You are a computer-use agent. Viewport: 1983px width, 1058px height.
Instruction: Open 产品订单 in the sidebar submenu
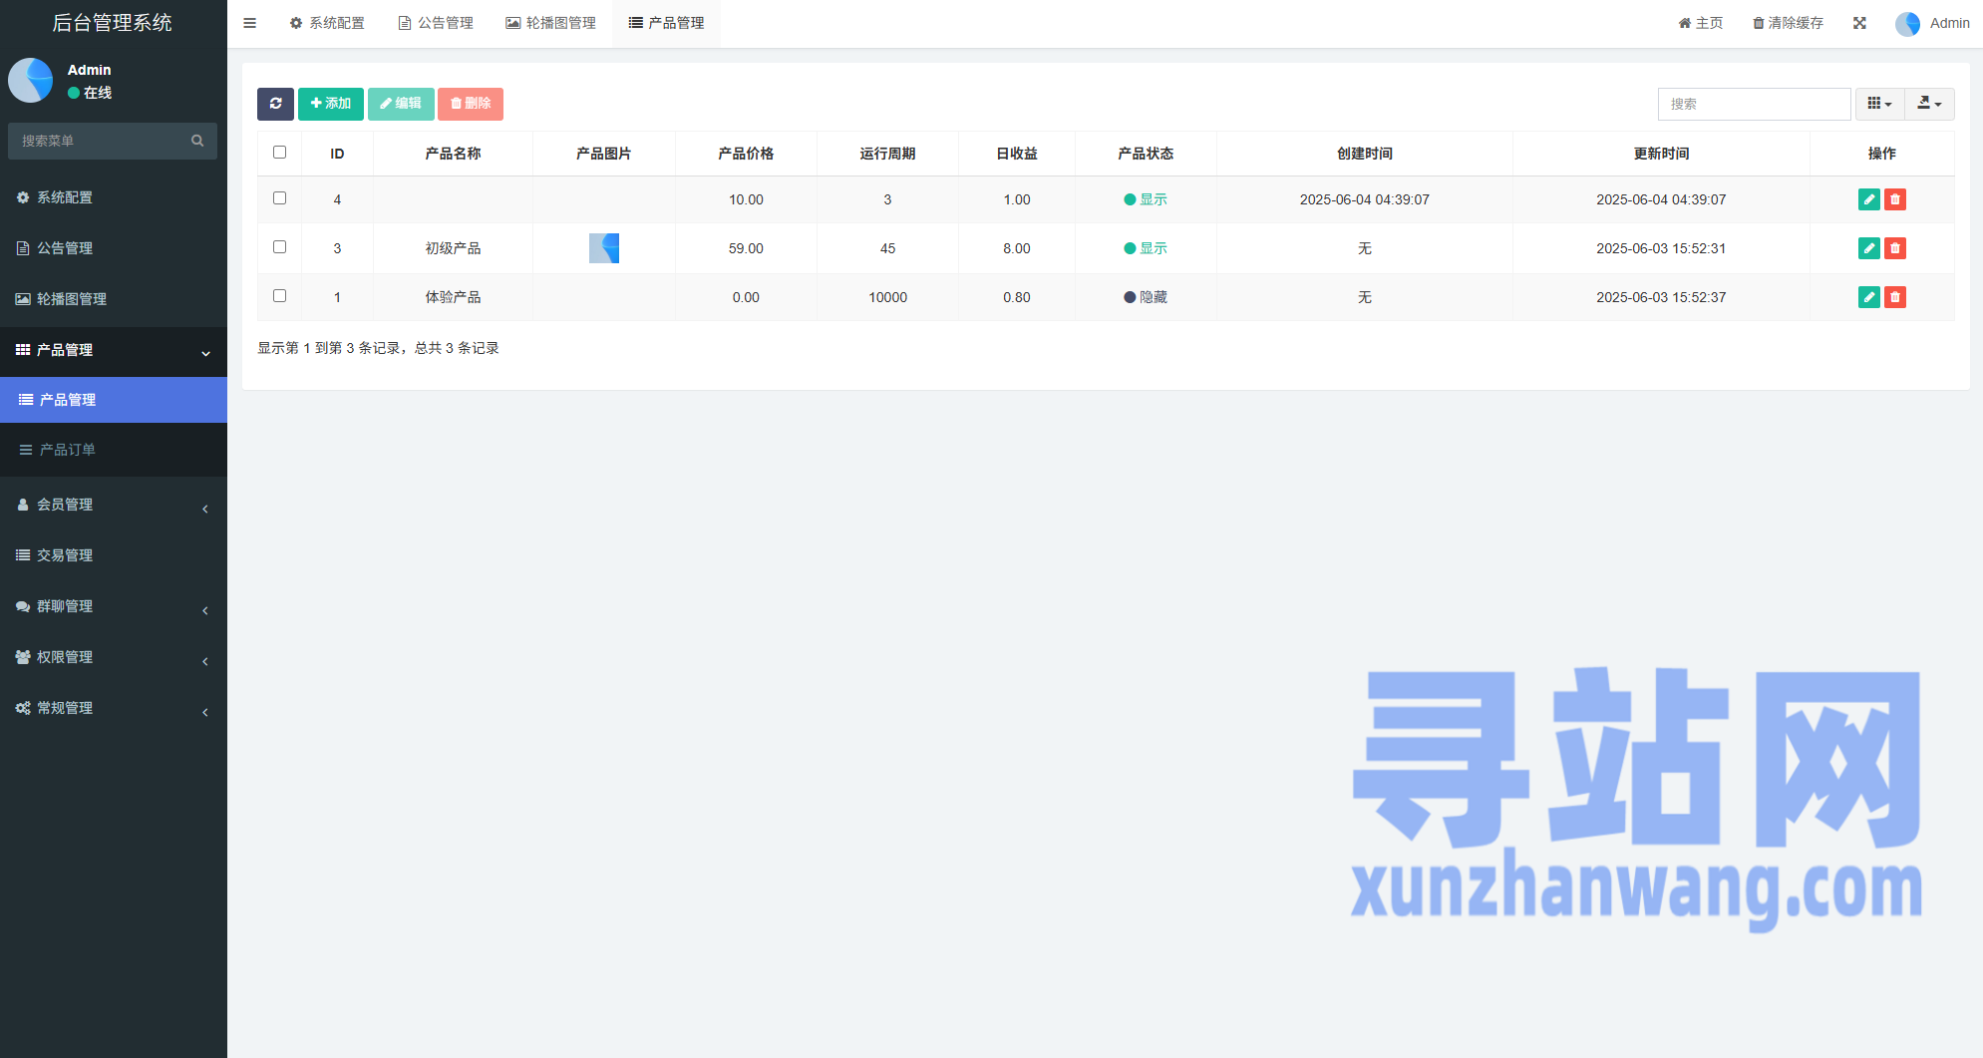pos(68,450)
